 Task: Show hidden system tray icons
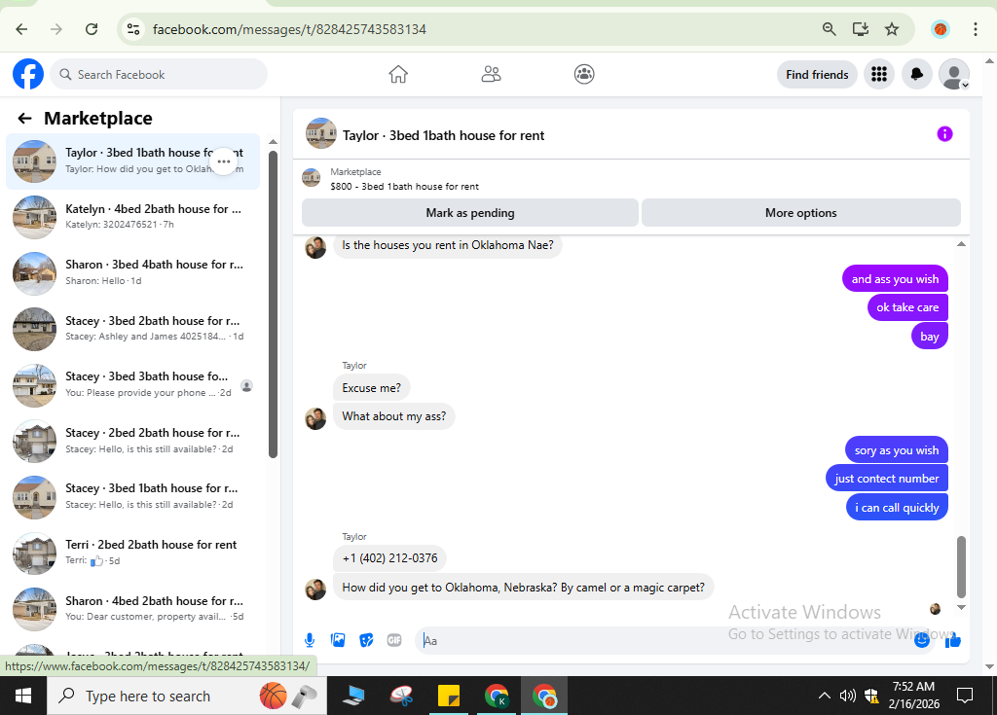tap(824, 696)
